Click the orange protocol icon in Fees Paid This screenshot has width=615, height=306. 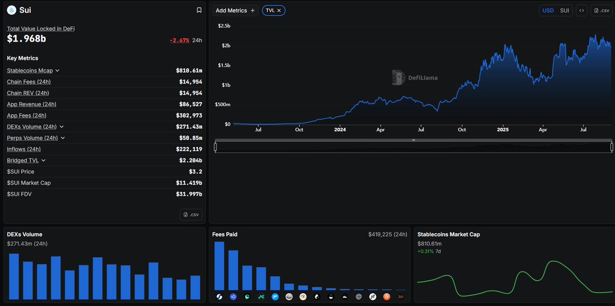(x=387, y=297)
